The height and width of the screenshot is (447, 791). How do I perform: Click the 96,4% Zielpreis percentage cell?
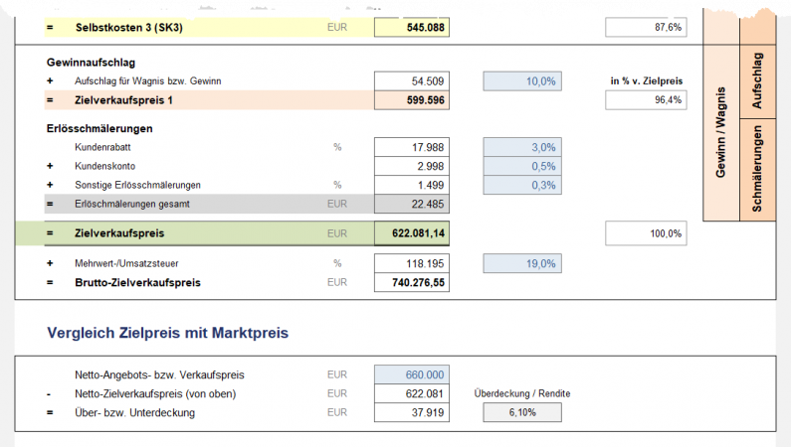(646, 100)
